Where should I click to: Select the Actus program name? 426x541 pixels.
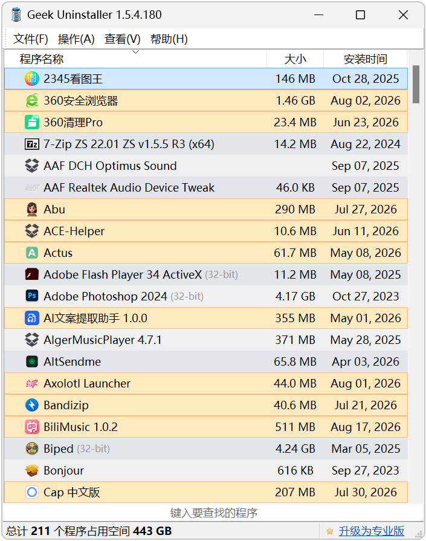[58, 253]
